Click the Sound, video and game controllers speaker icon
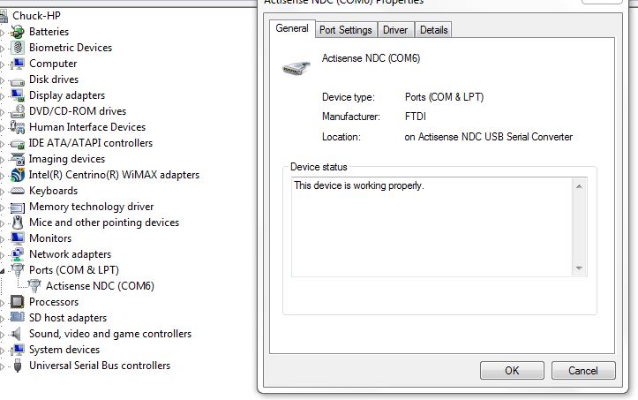Viewport: 638px width, 400px height. pyautogui.click(x=16, y=334)
